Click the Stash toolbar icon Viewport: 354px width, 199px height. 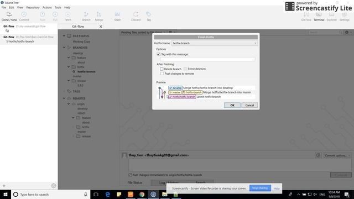coord(117,14)
